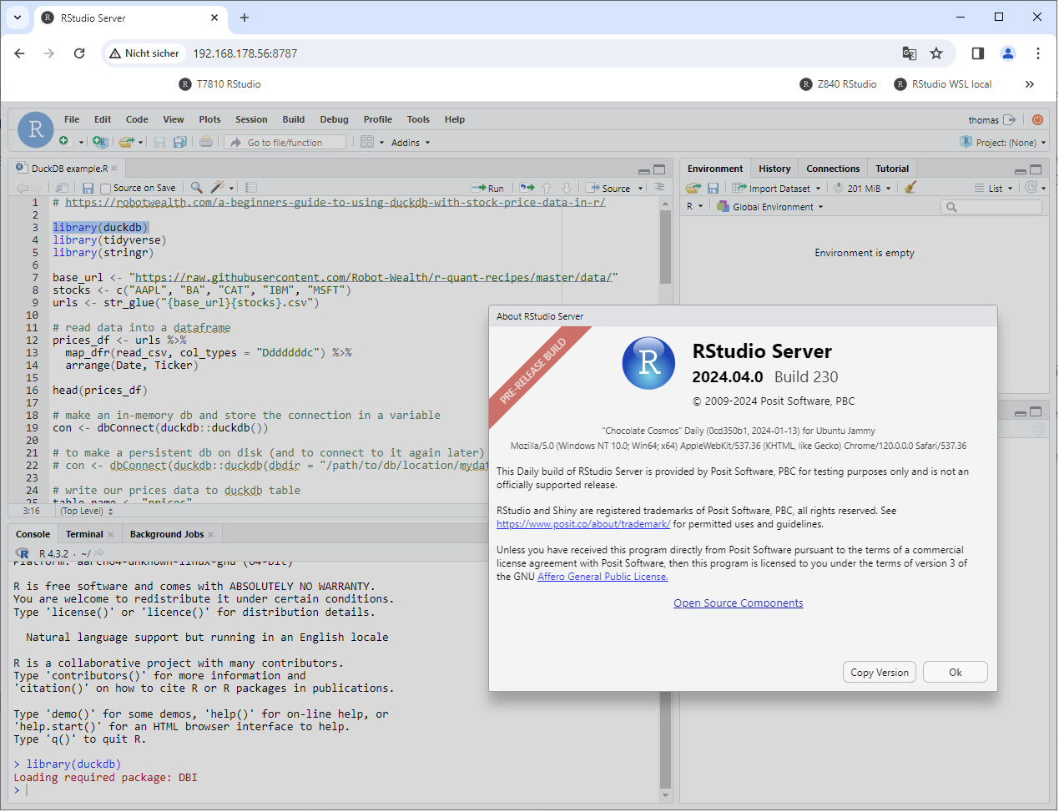Open the Global Environment dropdown
1059x812 pixels.
coord(771,207)
